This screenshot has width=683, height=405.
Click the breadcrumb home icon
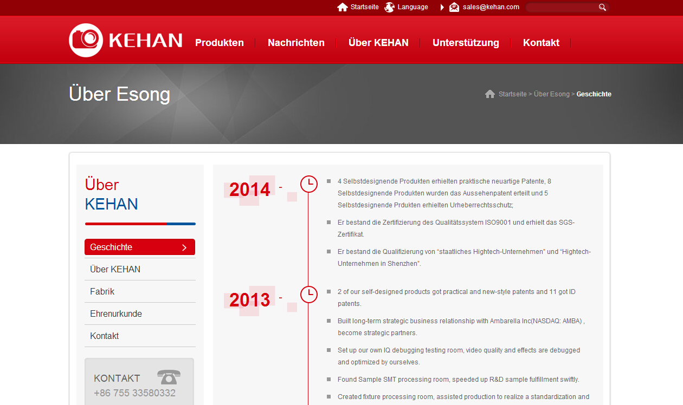tap(490, 94)
